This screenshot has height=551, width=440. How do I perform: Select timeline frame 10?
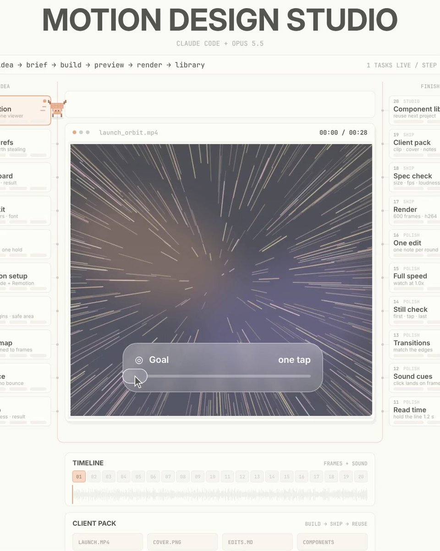pyautogui.click(x=212, y=477)
